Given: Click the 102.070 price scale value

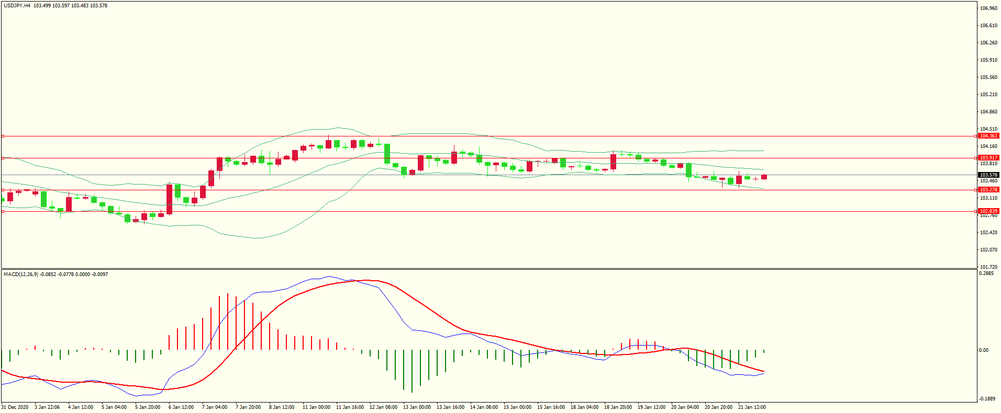Looking at the screenshot, I should pyautogui.click(x=988, y=250).
